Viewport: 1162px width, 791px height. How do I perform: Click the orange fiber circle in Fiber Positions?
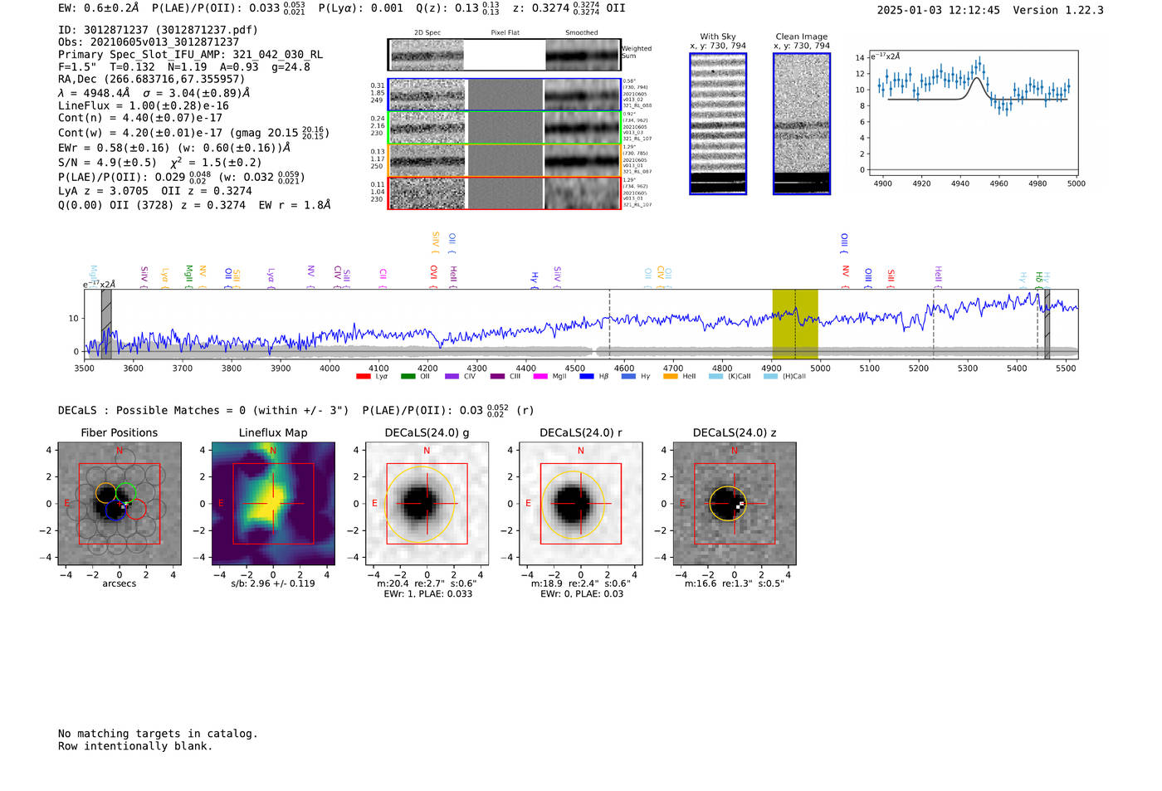[x=105, y=493]
